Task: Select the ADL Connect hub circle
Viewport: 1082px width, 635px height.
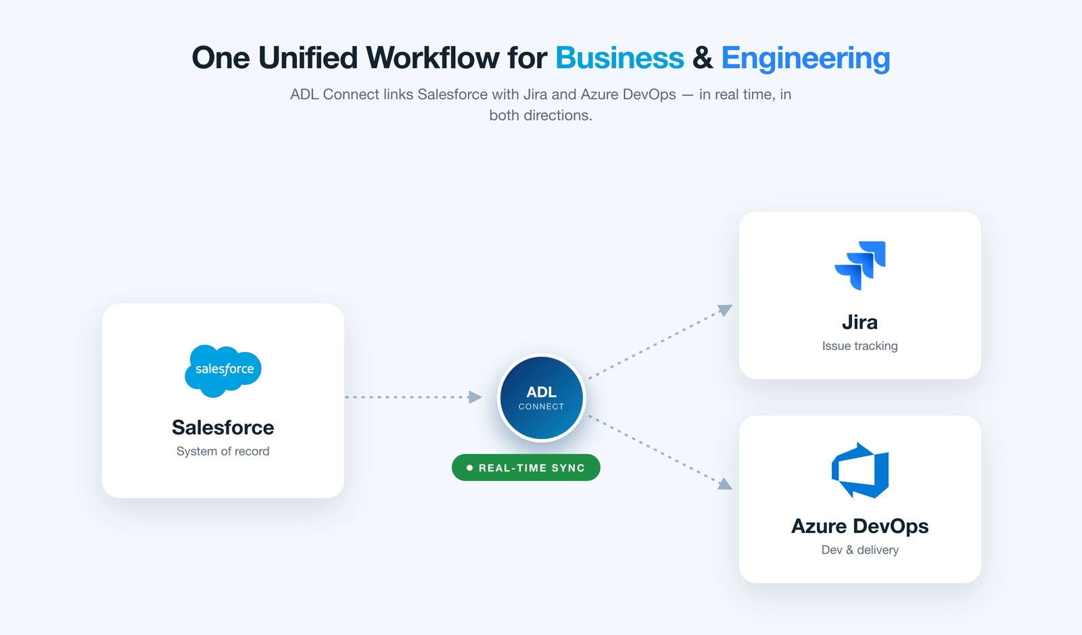Action: [x=542, y=398]
